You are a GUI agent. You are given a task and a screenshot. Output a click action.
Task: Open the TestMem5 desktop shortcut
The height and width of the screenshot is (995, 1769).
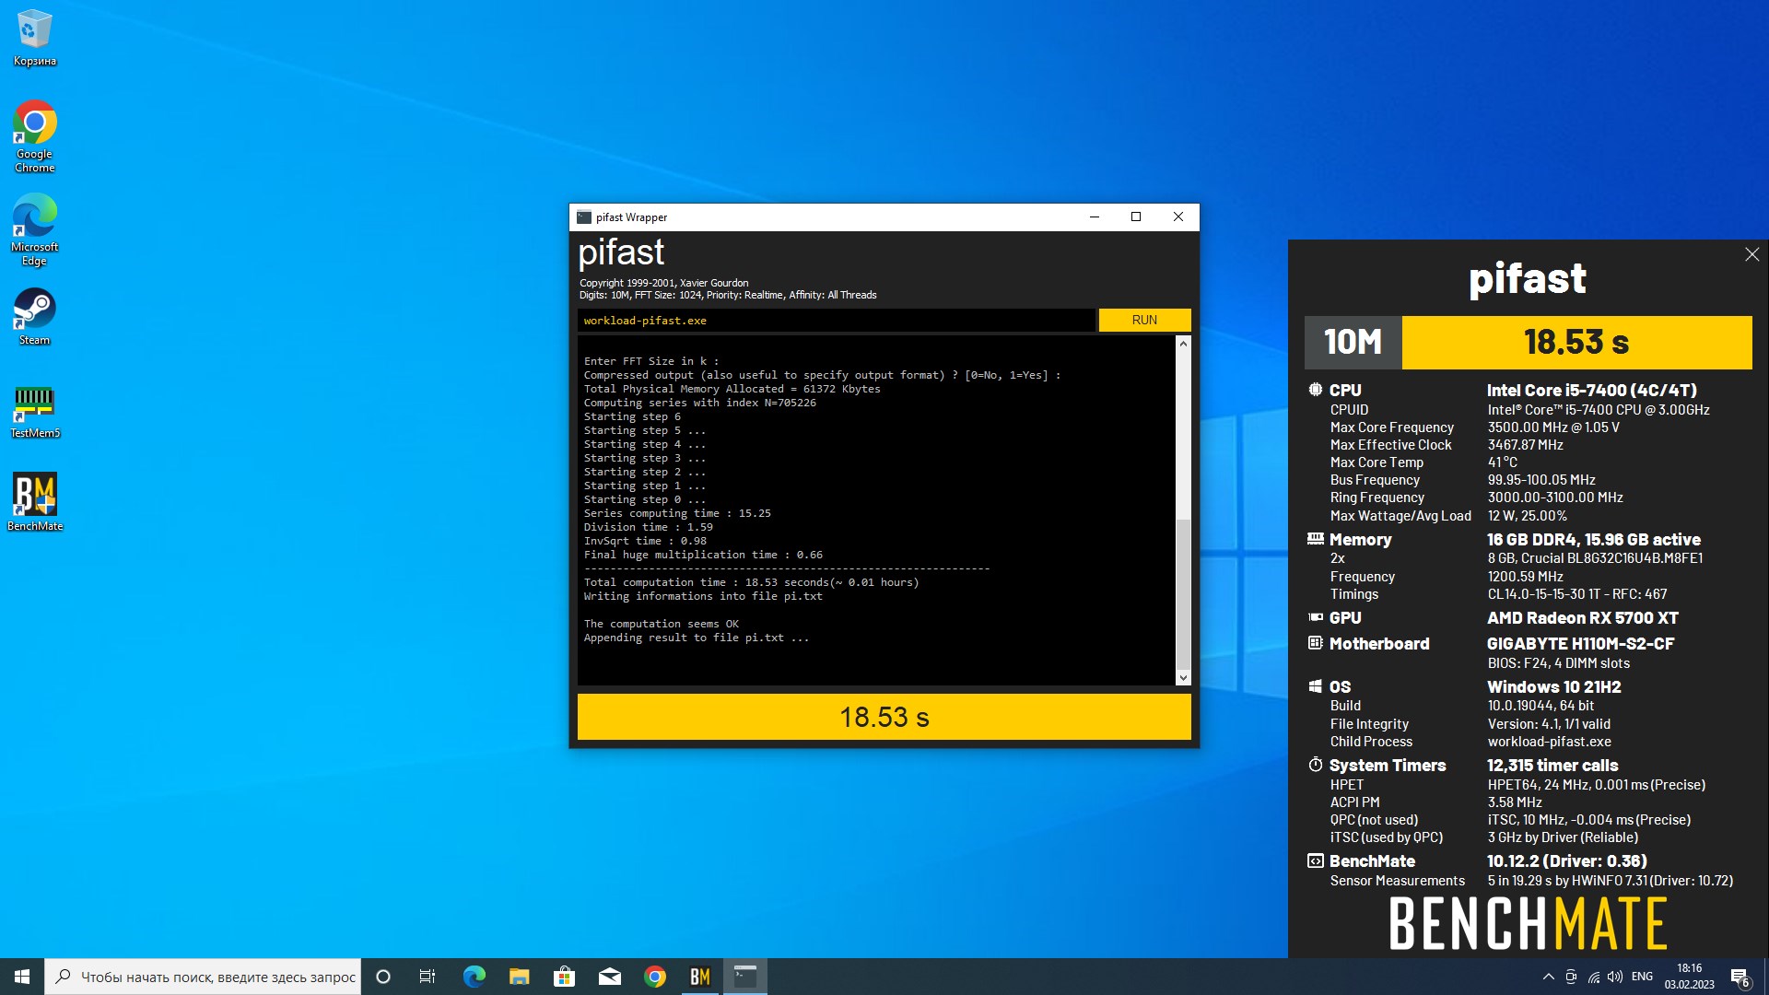point(34,411)
